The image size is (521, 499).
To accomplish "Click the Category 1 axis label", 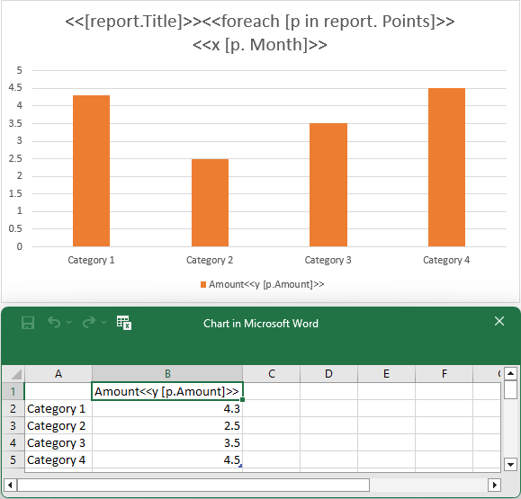I will (91, 260).
